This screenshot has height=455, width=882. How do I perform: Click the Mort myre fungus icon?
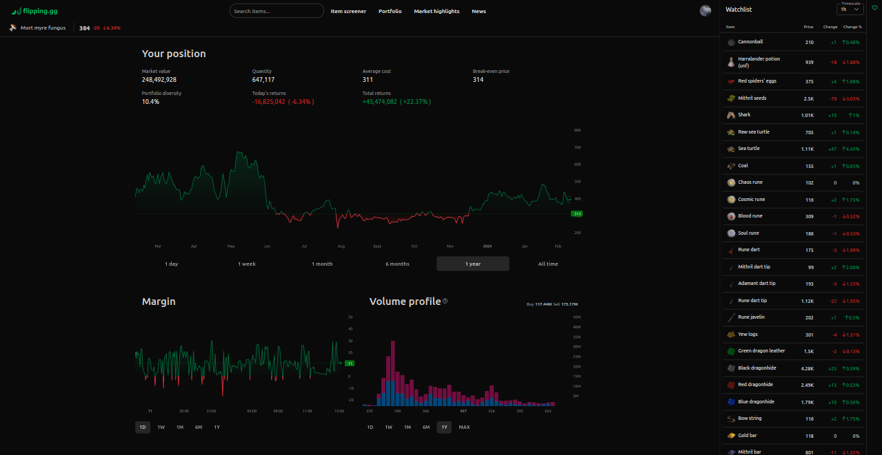pos(13,28)
